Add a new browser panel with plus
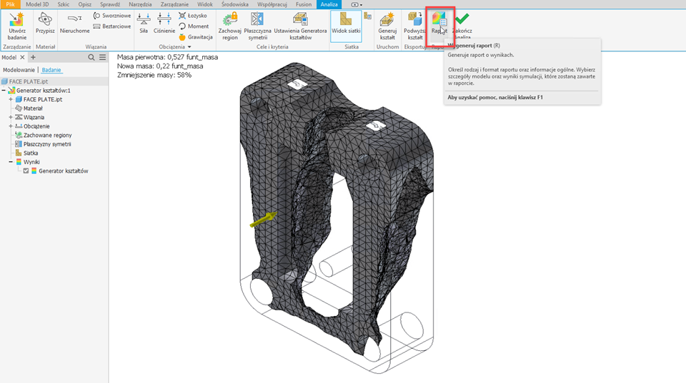Screen dimensions: 686x383 [33, 57]
